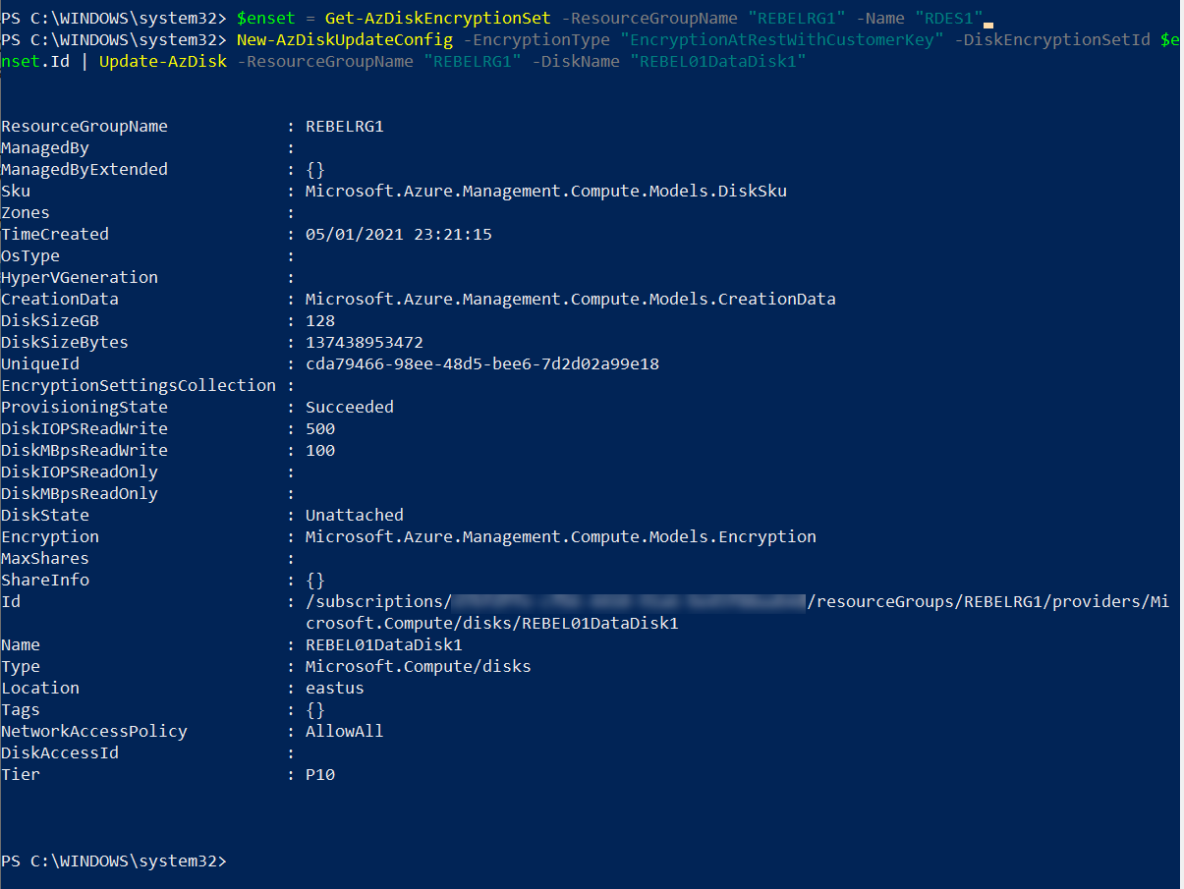Screen dimensions: 1184x889
Task: Click the UniqueId GUID value
Action: tap(482, 364)
